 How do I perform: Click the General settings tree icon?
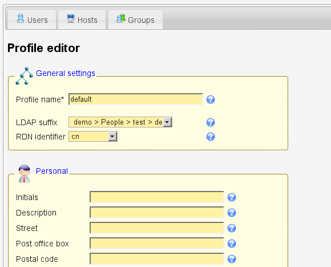(25, 76)
